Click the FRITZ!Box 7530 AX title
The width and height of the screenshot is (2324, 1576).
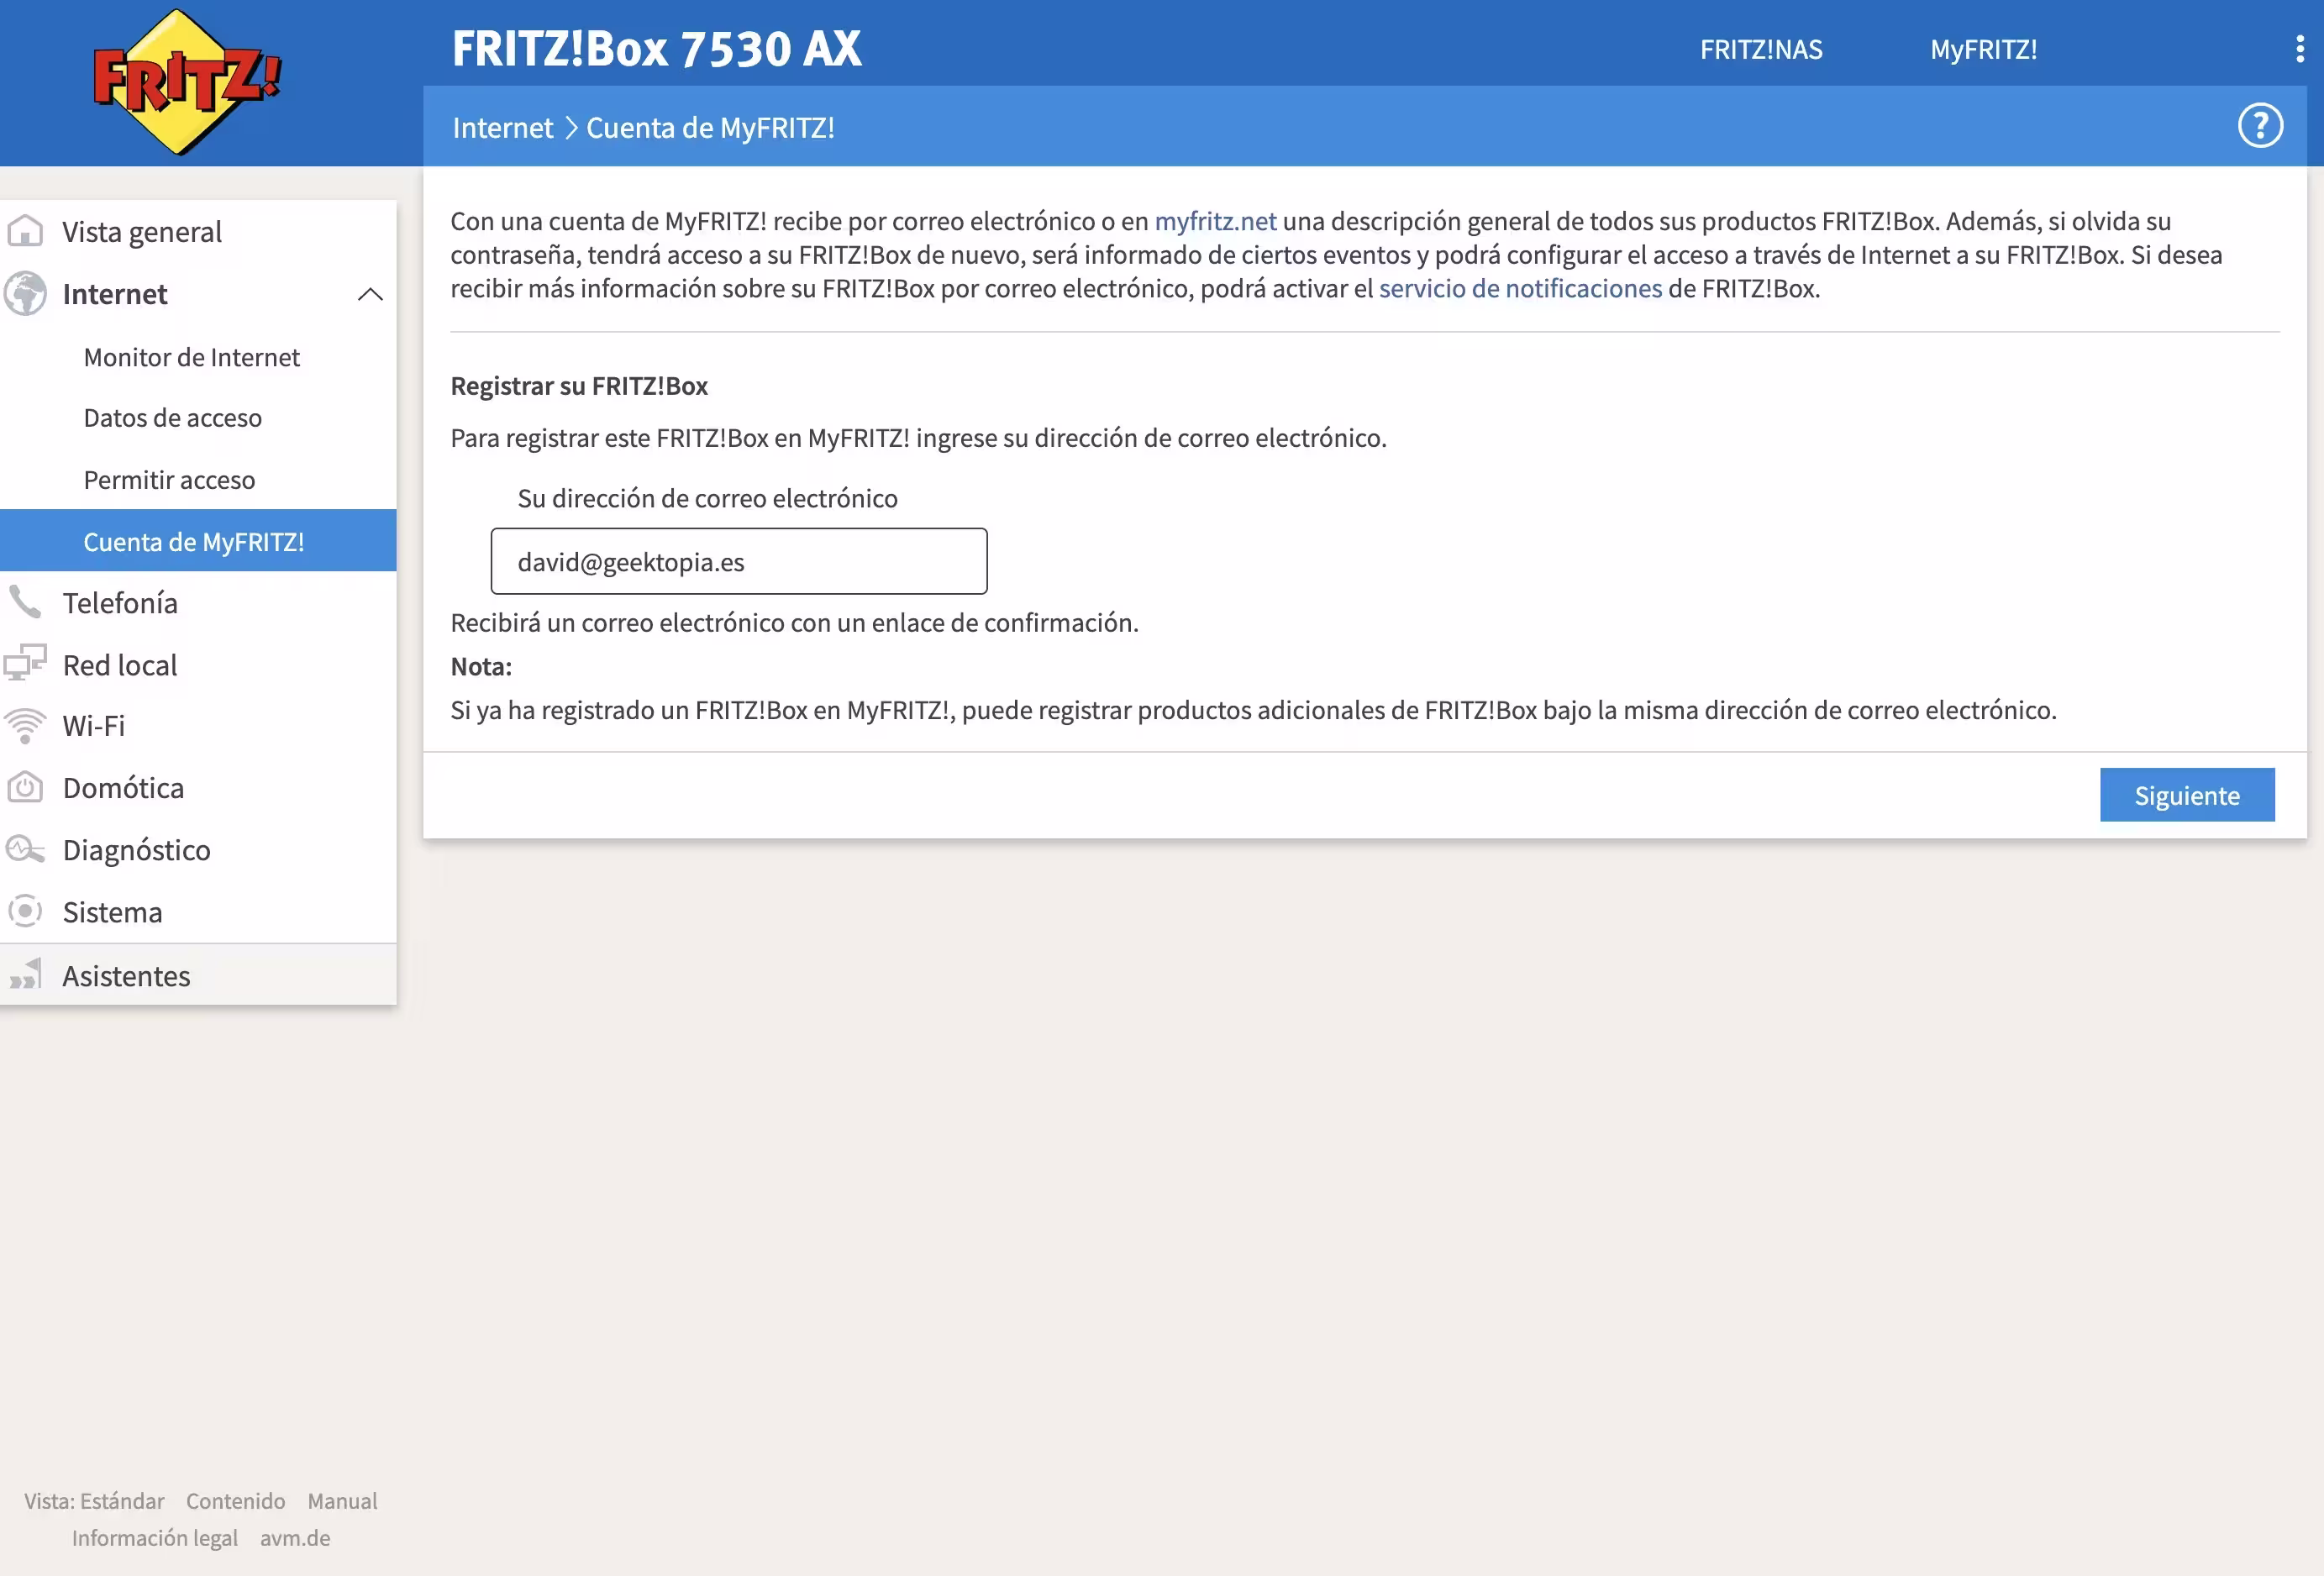656,48
